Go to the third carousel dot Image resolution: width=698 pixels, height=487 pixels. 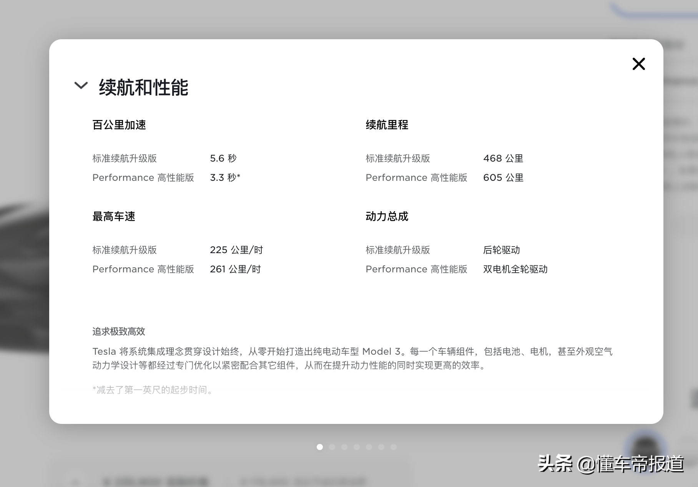[344, 447]
